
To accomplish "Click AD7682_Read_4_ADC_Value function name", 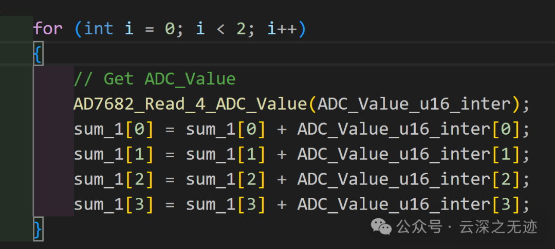I will tap(190, 105).
